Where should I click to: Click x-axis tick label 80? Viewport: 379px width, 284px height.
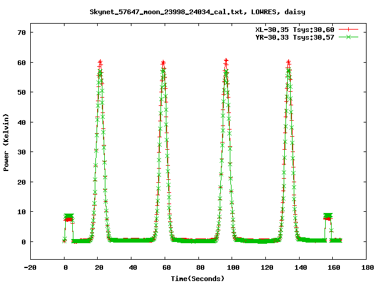coord(200,267)
